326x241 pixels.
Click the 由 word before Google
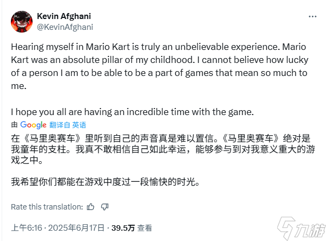[x=15, y=124]
